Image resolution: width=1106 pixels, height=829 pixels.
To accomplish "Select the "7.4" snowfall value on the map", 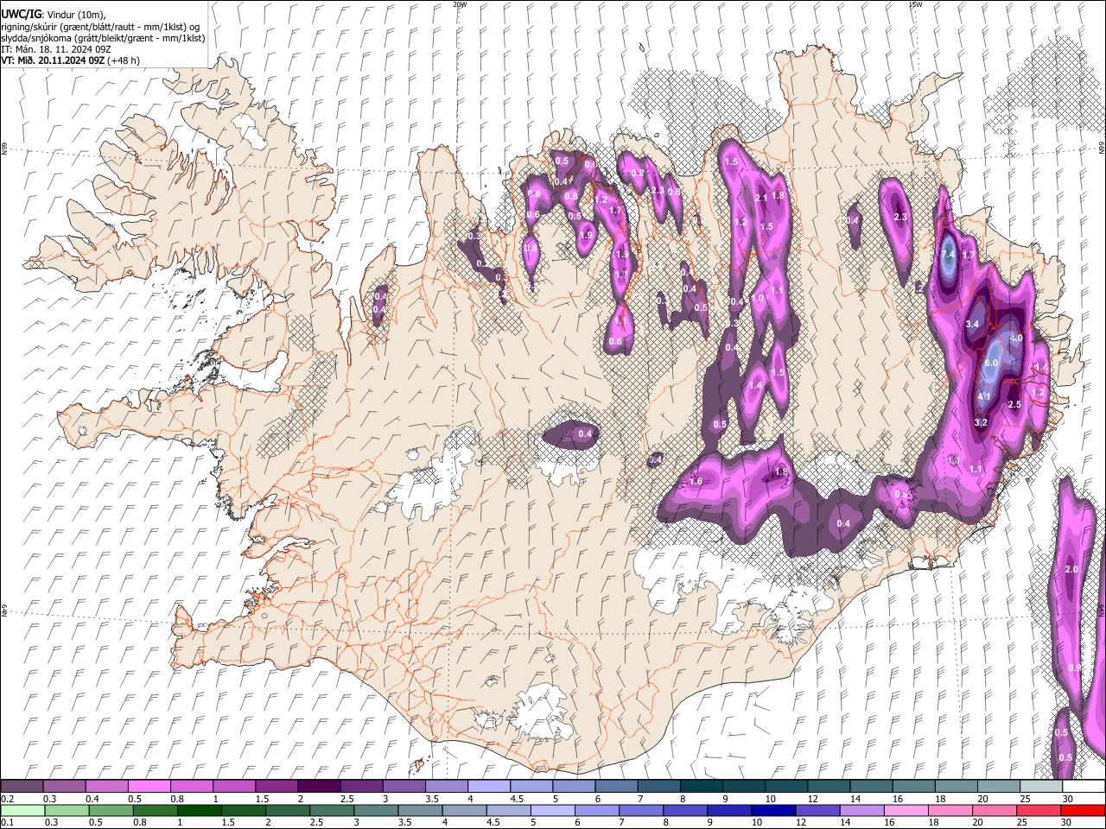I will (x=948, y=255).
